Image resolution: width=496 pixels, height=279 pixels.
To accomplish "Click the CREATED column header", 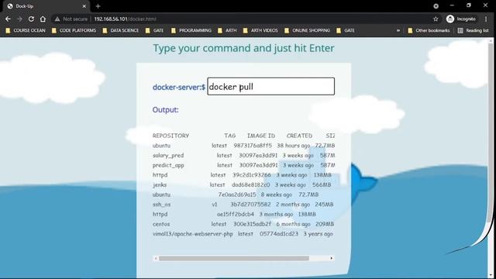I will (x=299, y=136).
